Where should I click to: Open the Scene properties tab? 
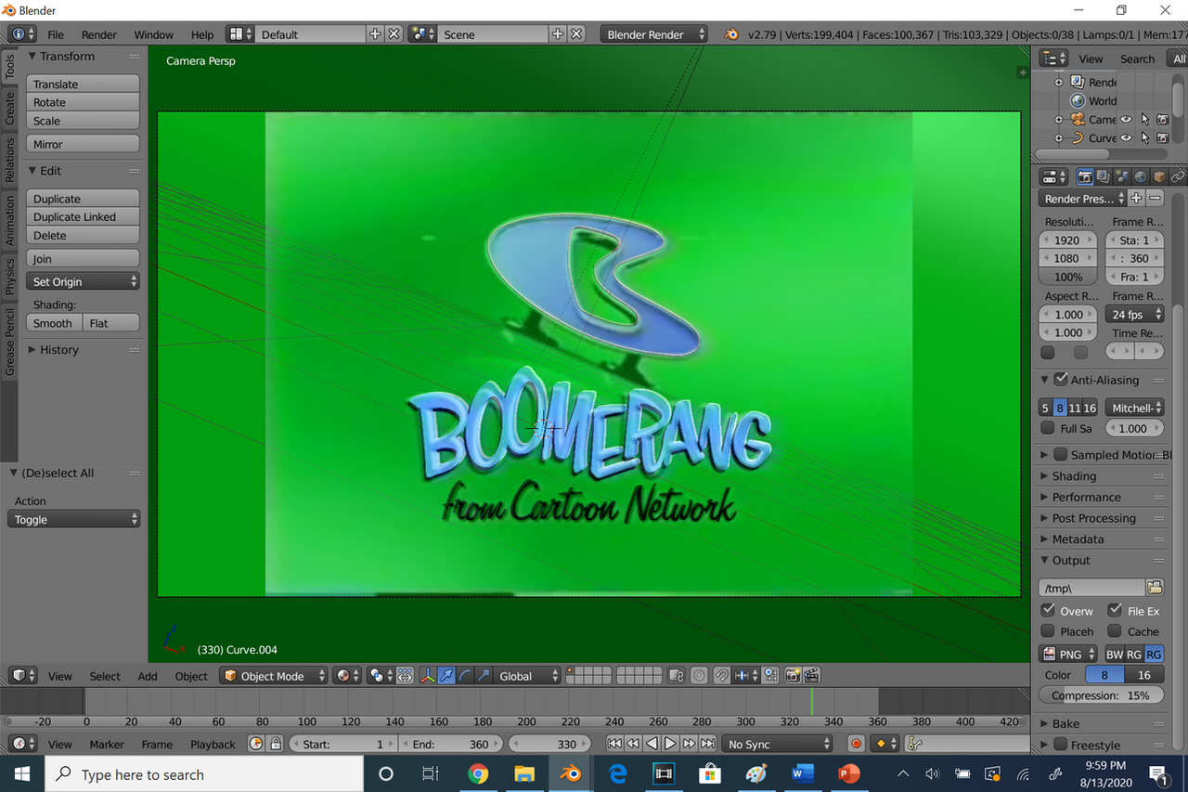coord(1121,176)
